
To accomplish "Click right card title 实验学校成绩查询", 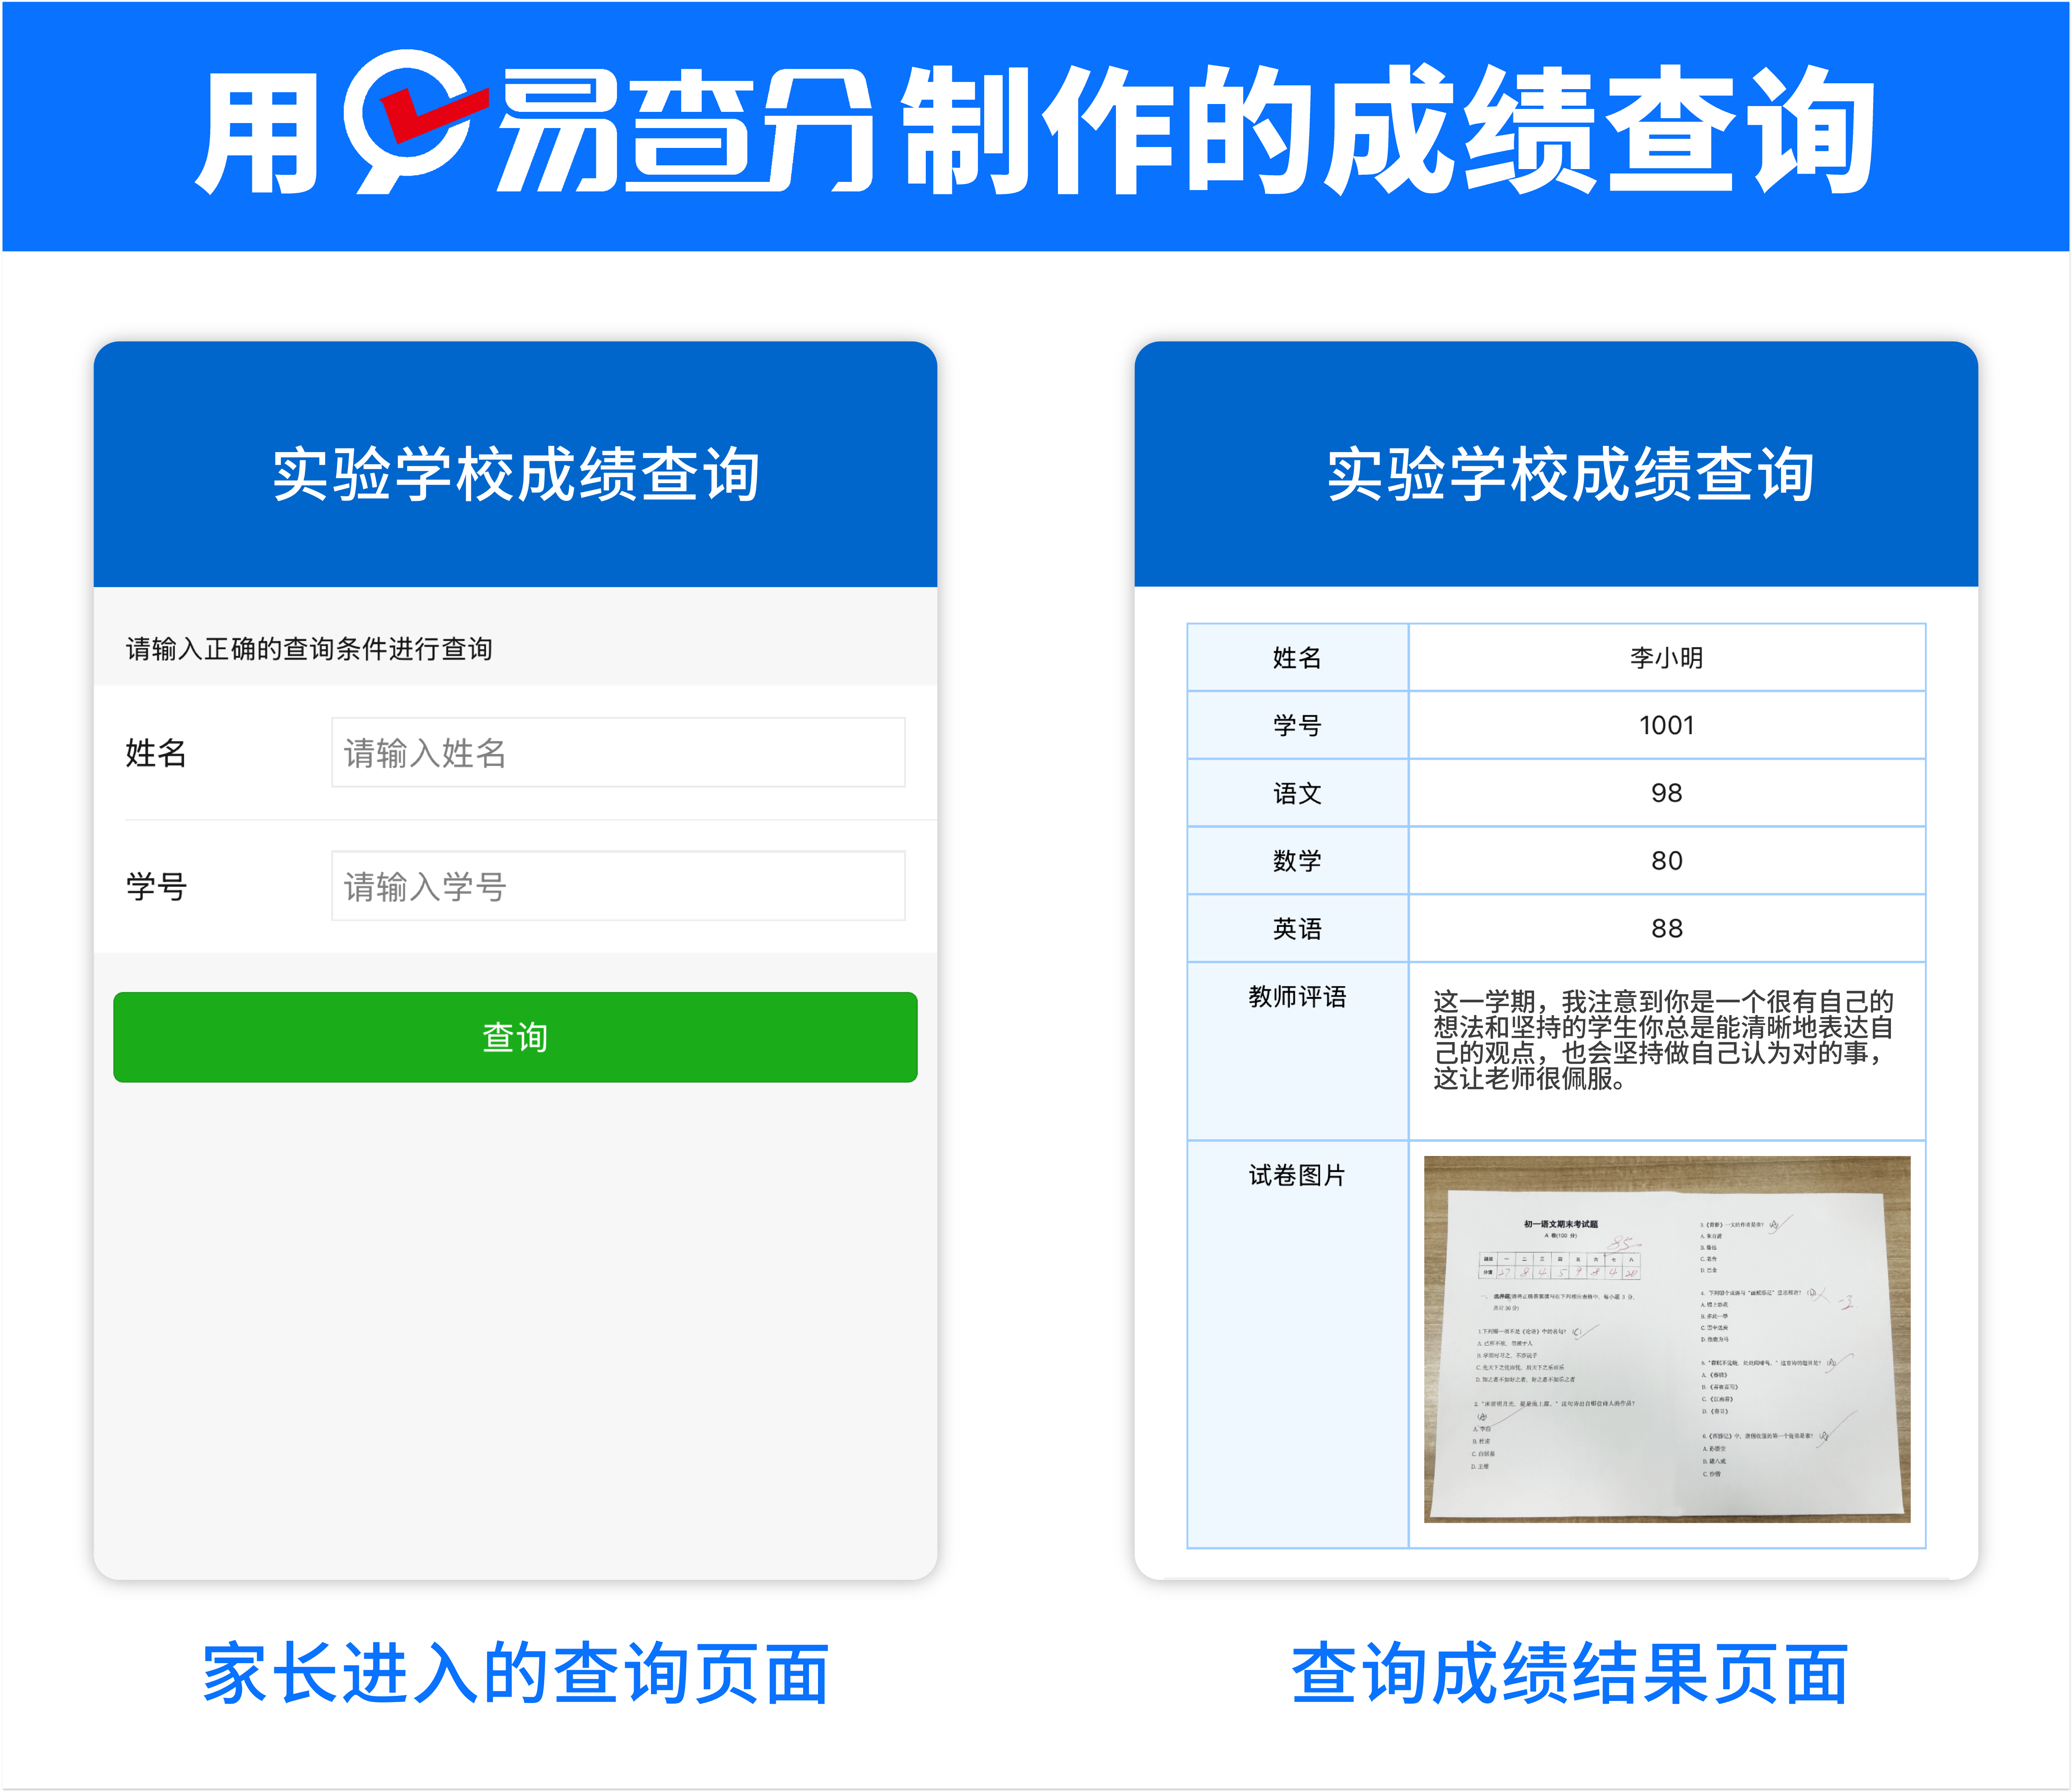I will [x=1570, y=474].
